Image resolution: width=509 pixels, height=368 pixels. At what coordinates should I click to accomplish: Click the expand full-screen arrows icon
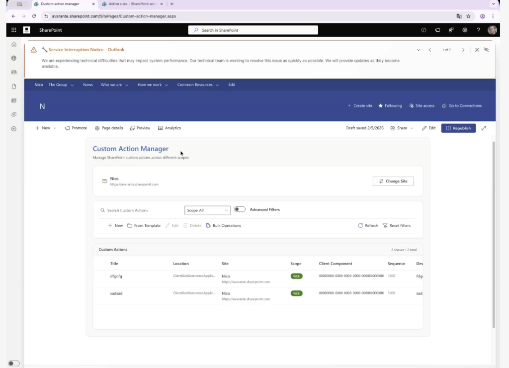[484, 128]
